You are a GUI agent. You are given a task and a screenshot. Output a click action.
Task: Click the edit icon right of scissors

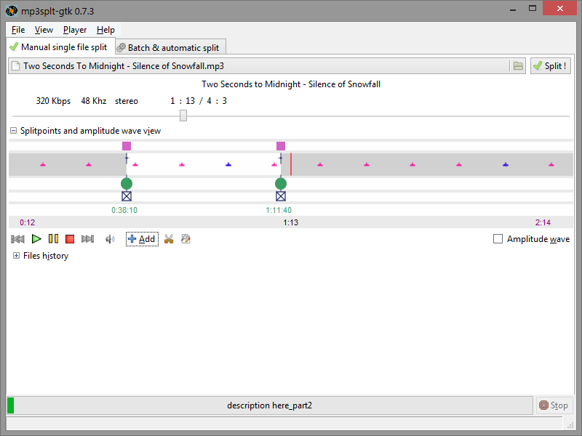click(186, 239)
